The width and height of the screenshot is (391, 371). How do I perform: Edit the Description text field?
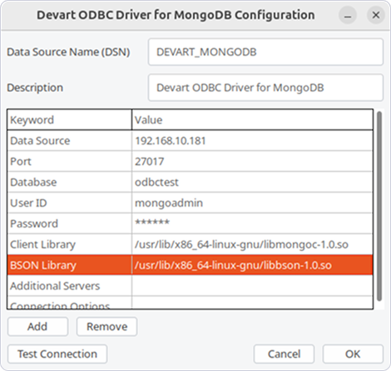click(x=265, y=88)
